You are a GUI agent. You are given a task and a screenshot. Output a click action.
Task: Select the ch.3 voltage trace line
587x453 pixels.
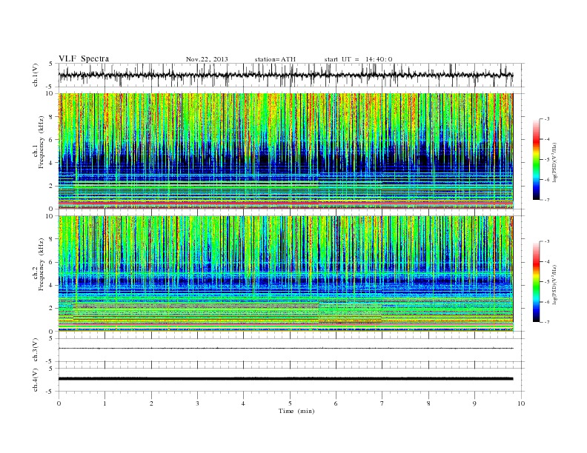[x=285, y=349]
